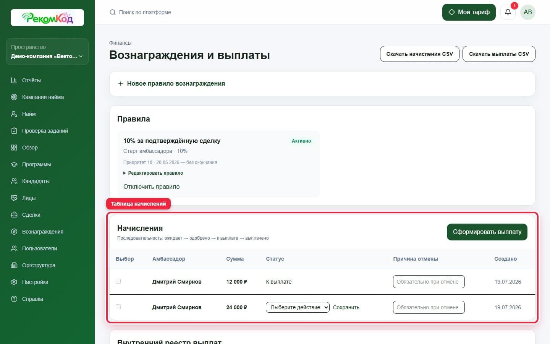Open Мой тариф button
550x344 pixels.
(x=469, y=12)
